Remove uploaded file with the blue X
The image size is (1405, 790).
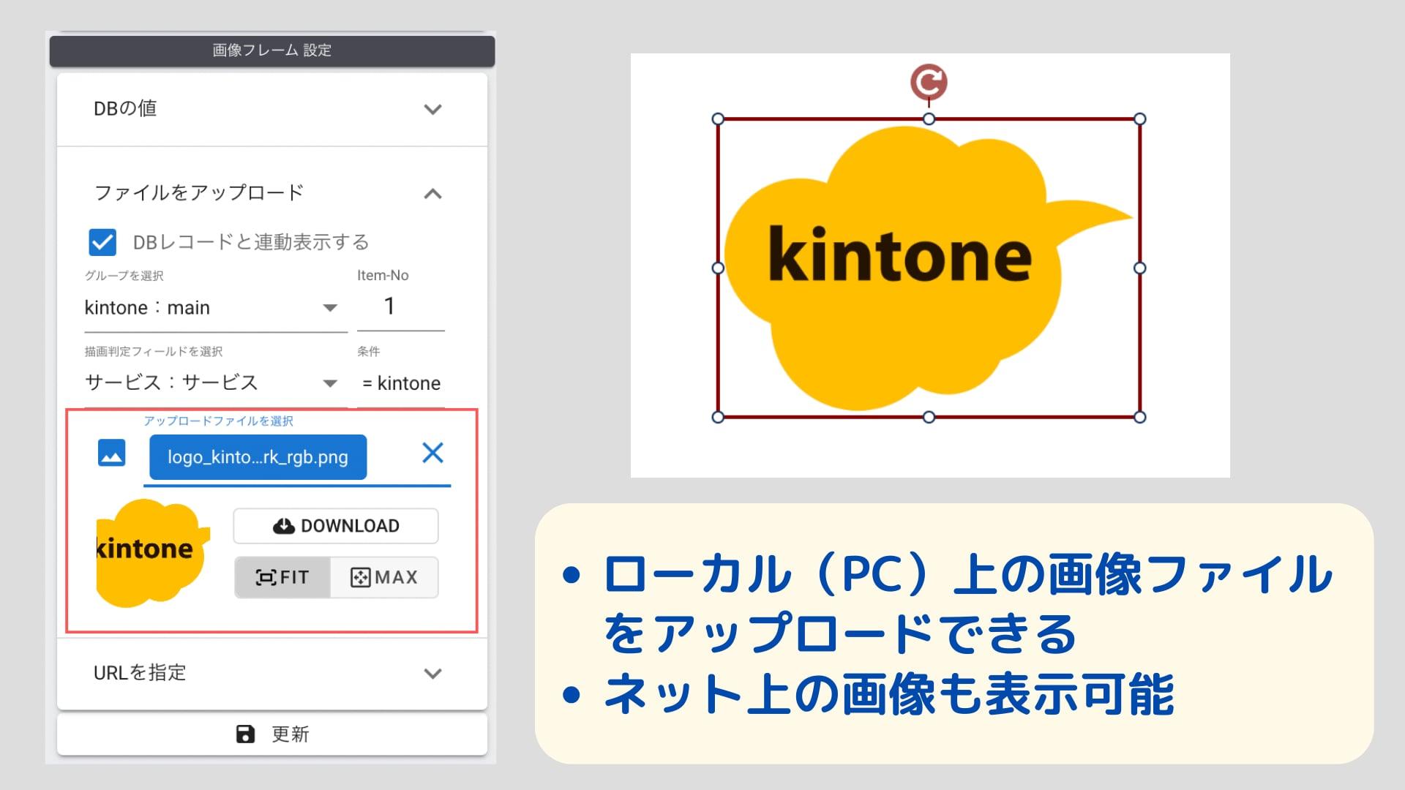432,453
